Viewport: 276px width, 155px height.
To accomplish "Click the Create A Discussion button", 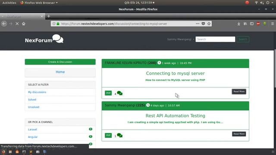I will (60, 62).
